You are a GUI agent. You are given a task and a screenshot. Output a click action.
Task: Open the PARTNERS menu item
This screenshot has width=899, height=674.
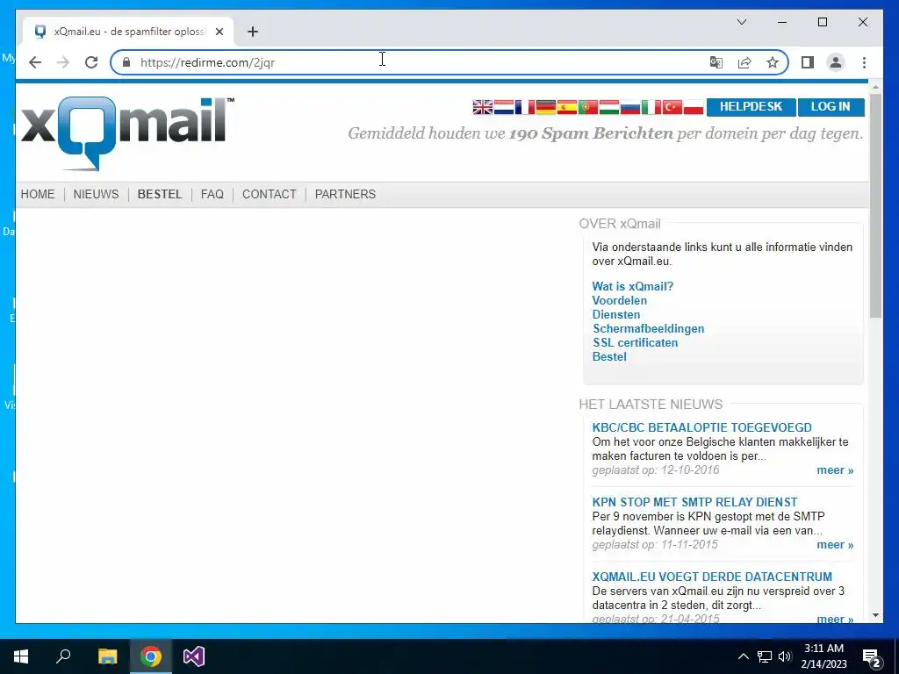[345, 194]
